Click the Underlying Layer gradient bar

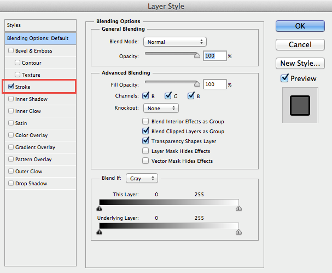(169, 226)
